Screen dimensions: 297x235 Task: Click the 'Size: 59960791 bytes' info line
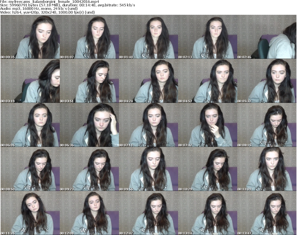[68, 5]
